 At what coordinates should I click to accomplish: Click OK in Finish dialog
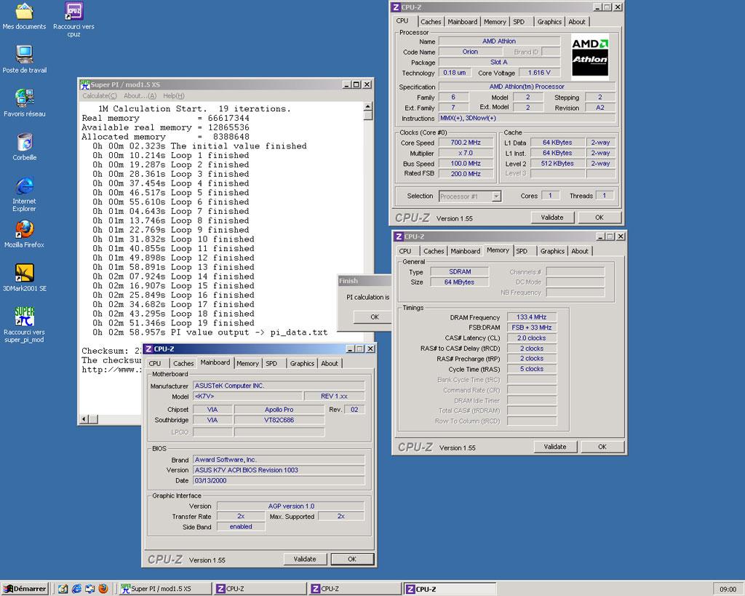(375, 317)
